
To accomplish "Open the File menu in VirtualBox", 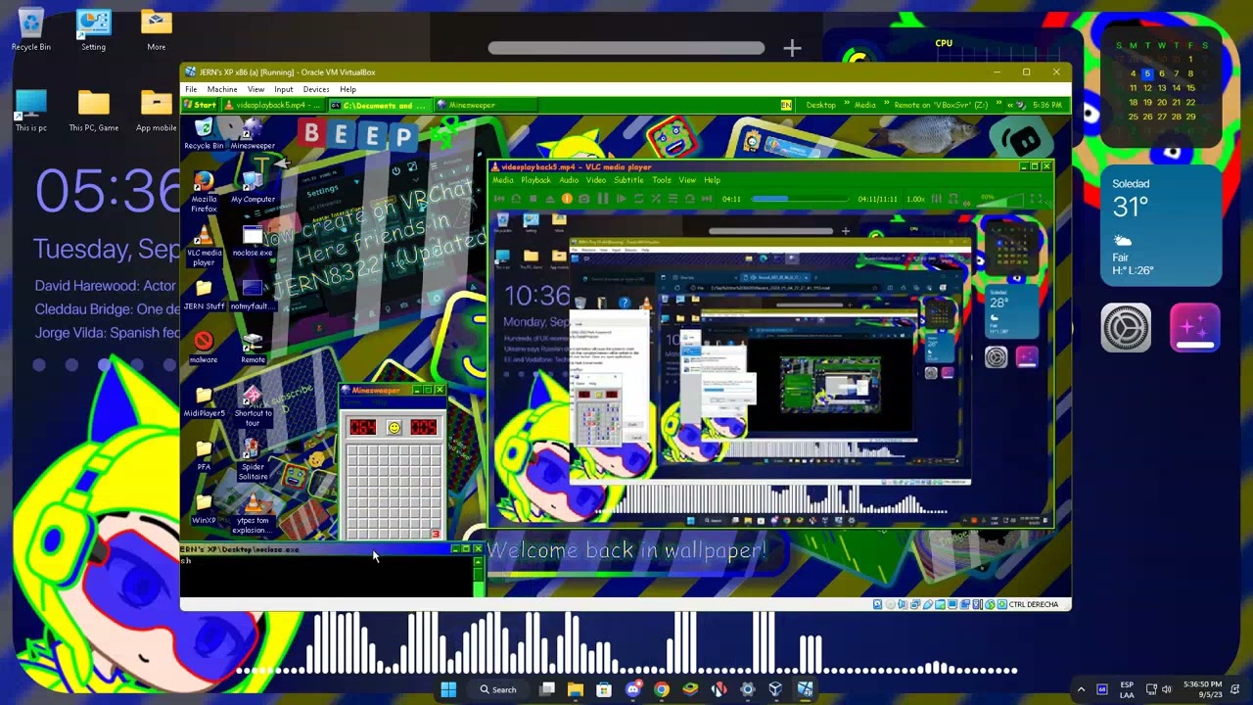I will pyautogui.click(x=191, y=89).
